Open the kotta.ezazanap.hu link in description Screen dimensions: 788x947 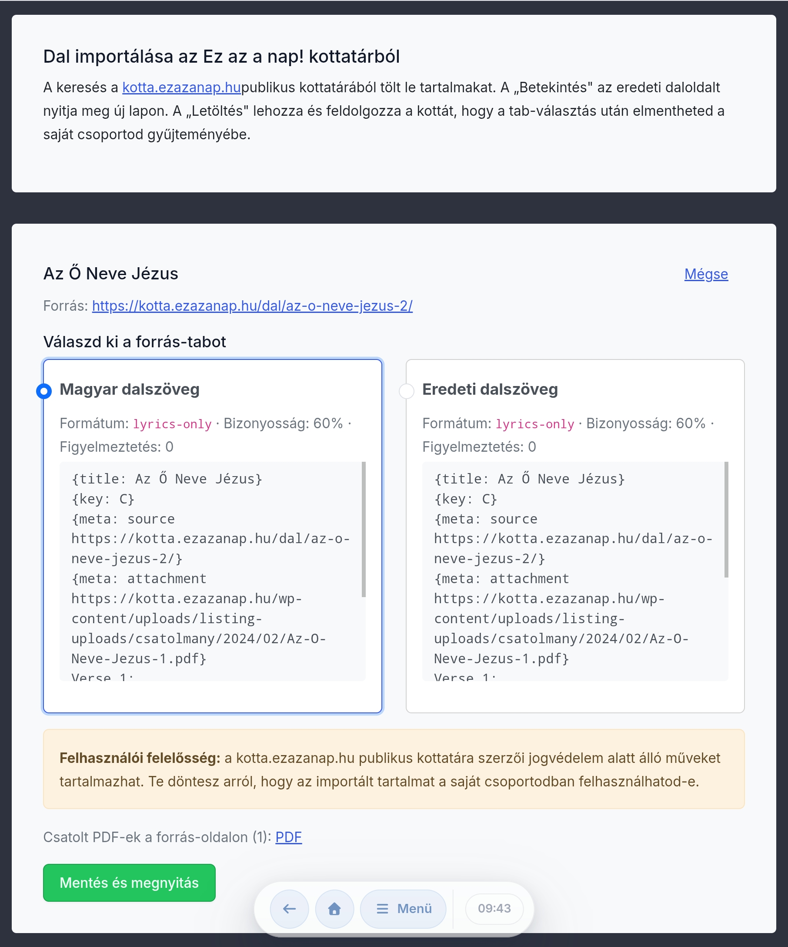tap(182, 87)
